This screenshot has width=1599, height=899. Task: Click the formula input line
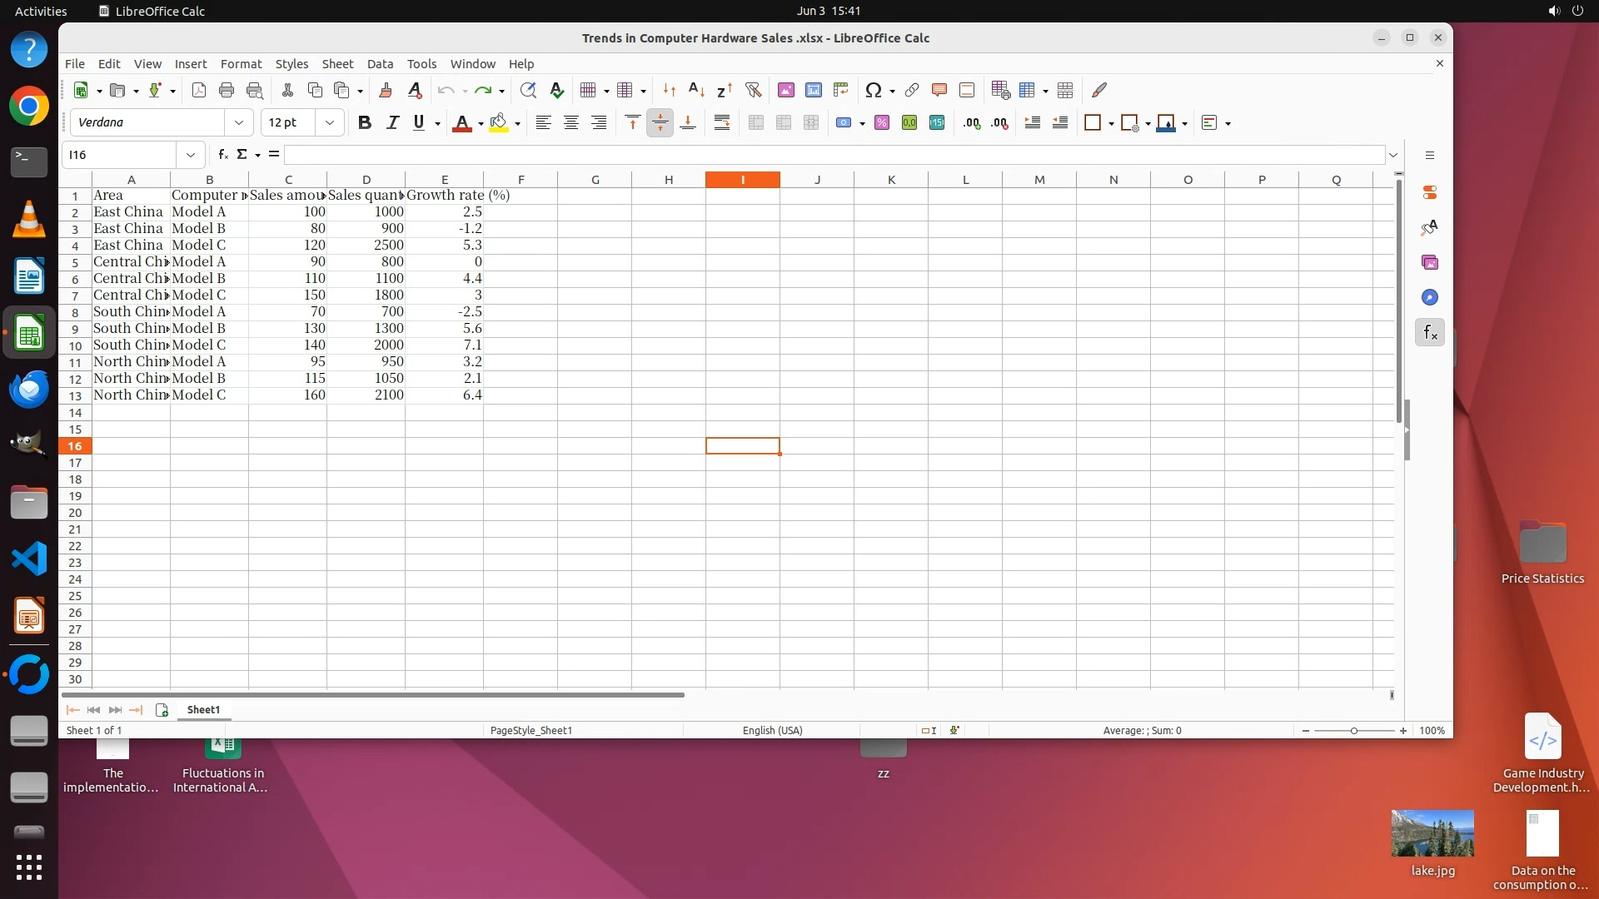(833, 155)
